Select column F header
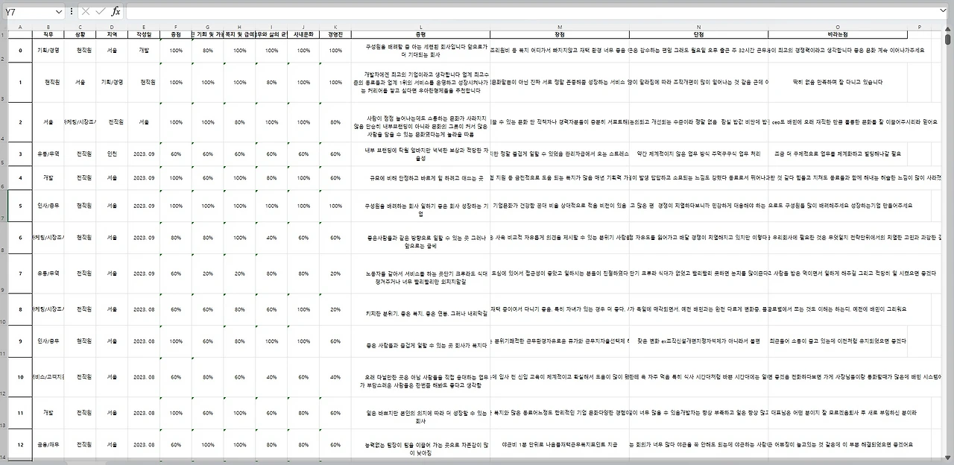The width and height of the screenshot is (954, 465). 176,27
